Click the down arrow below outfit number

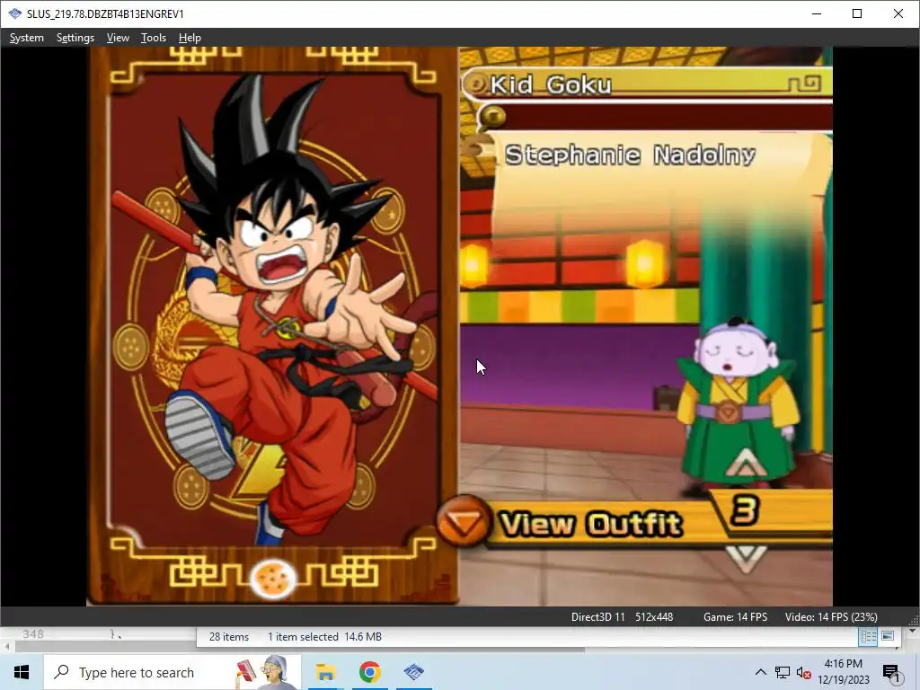tap(745, 559)
